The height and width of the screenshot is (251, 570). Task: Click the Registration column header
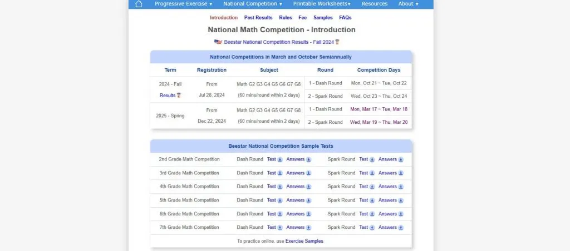212,70
